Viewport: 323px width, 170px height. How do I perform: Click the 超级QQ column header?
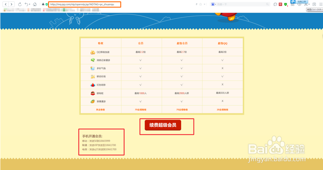point(223,43)
